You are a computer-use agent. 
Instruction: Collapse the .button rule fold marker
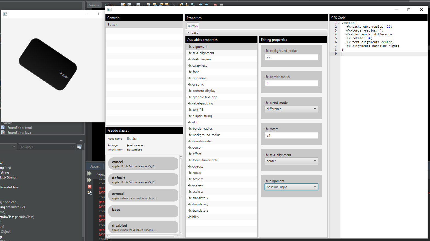coord(339,23)
